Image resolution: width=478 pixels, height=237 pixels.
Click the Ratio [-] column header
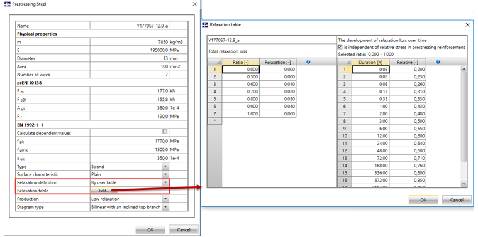pos(241,62)
